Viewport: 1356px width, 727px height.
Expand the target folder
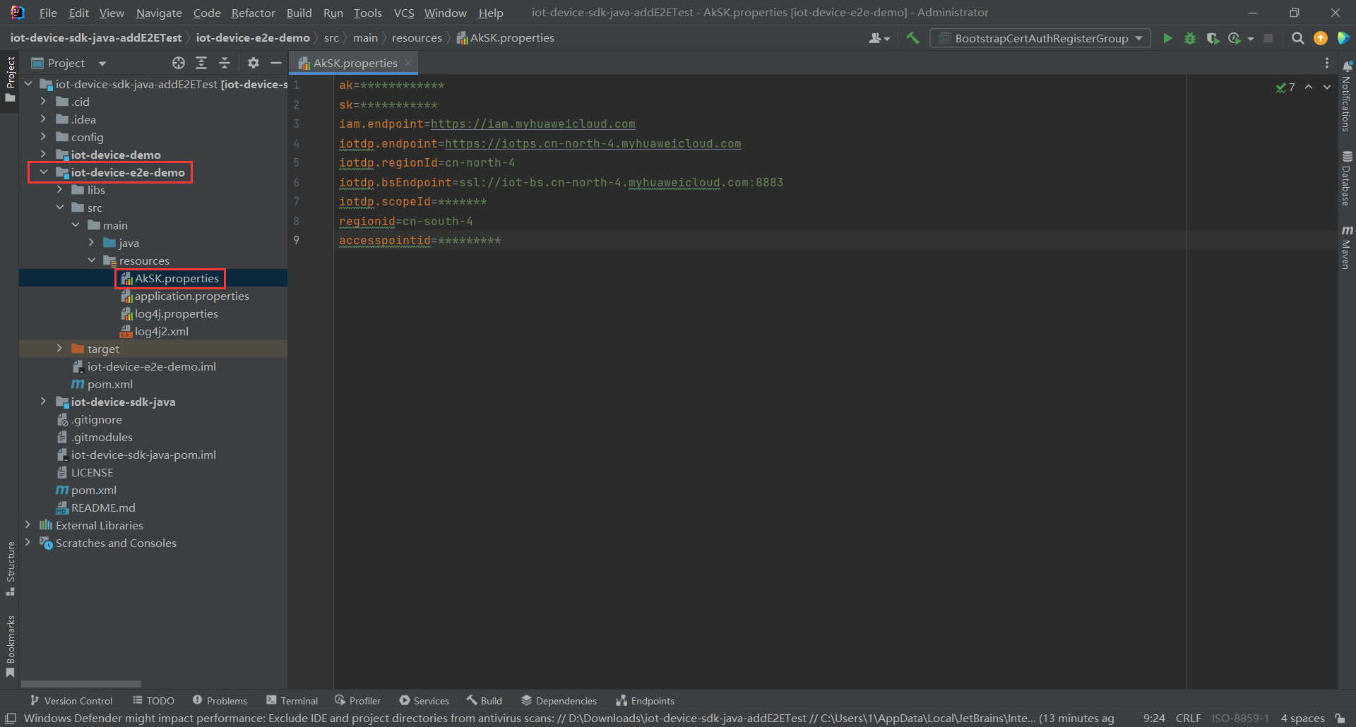pos(59,349)
